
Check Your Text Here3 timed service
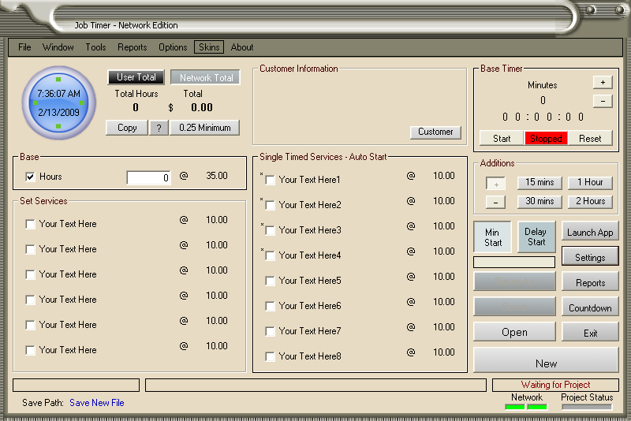click(270, 231)
